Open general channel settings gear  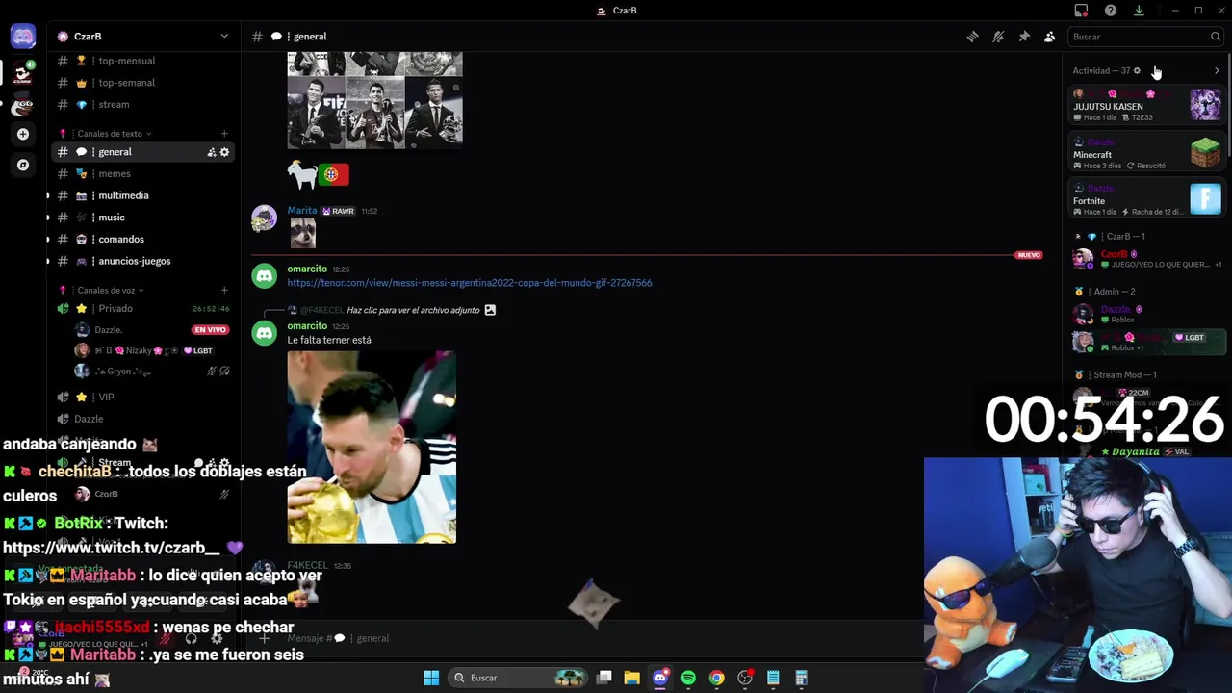225,152
